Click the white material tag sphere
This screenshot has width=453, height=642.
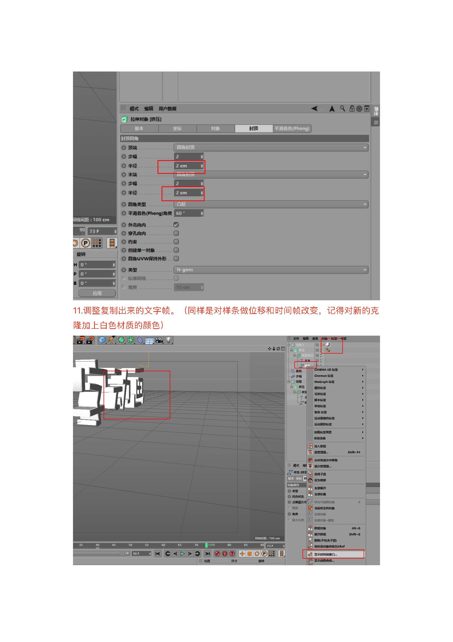[328, 345]
